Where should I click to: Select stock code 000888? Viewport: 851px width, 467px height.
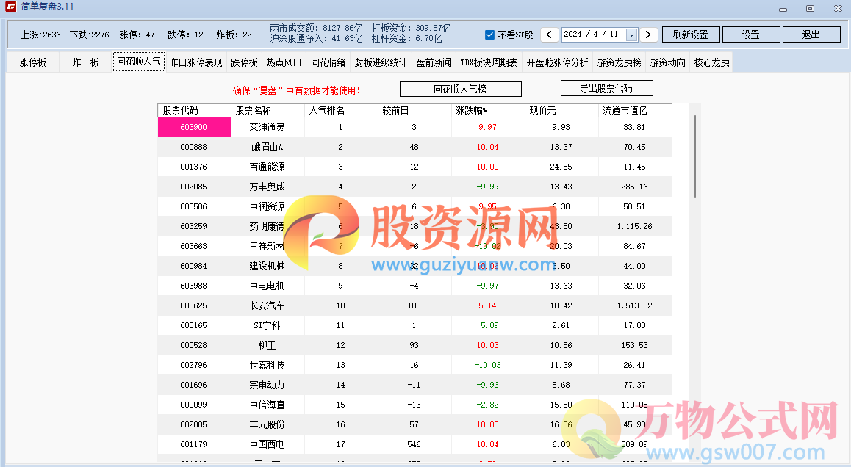194,147
